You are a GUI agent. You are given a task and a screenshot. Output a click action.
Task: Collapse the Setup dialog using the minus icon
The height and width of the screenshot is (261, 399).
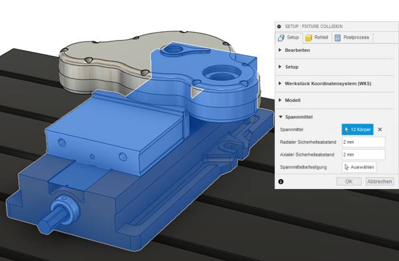[279, 27]
